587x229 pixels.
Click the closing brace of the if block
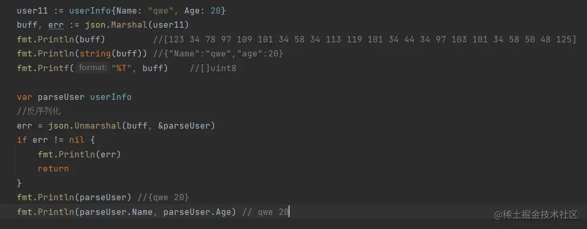click(19, 183)
